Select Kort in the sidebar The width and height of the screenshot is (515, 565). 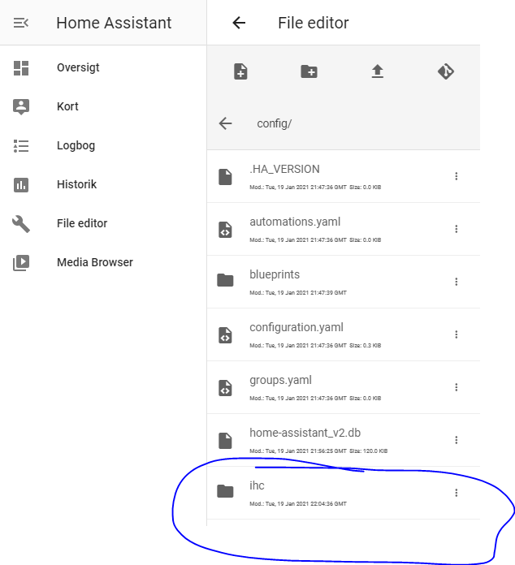tap(67, 106)
